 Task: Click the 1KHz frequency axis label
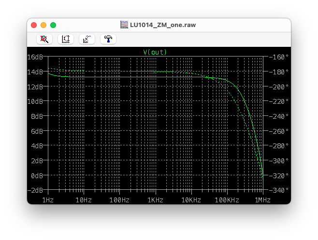[155, 200]
